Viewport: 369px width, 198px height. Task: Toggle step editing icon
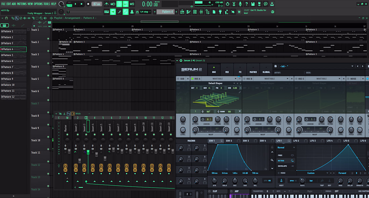coord(119,12)
